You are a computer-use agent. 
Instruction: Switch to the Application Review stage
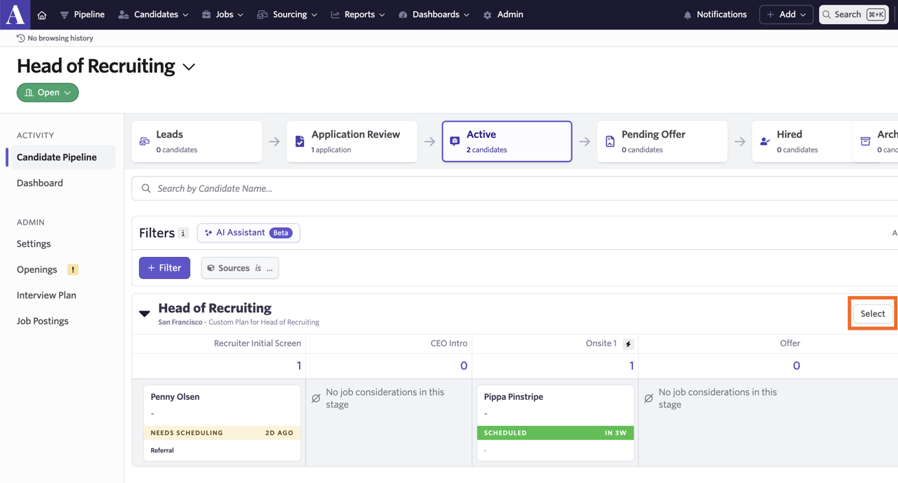pos(352,142)
